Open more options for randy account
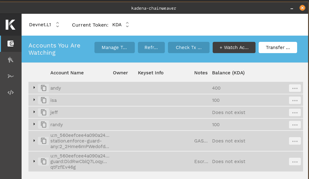Image resolution: width=309 pixels, height=179 pixels. tap(295, 125)
